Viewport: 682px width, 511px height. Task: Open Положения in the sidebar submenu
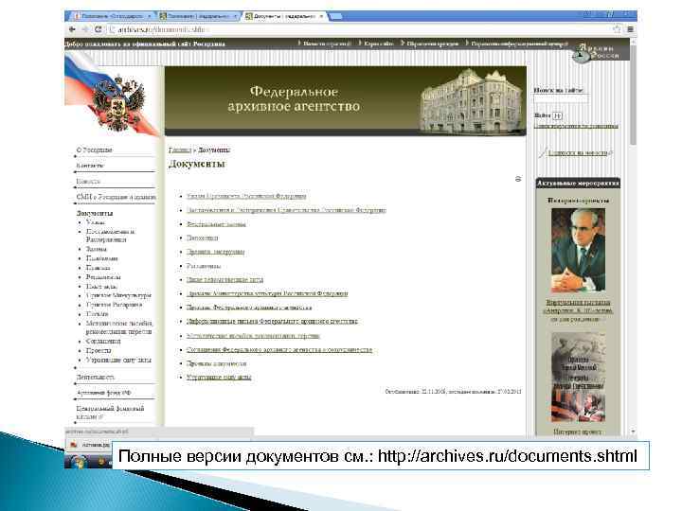(102, 258)
